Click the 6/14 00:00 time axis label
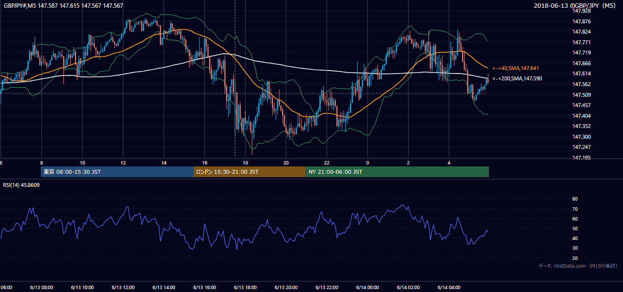 [368, 287]
